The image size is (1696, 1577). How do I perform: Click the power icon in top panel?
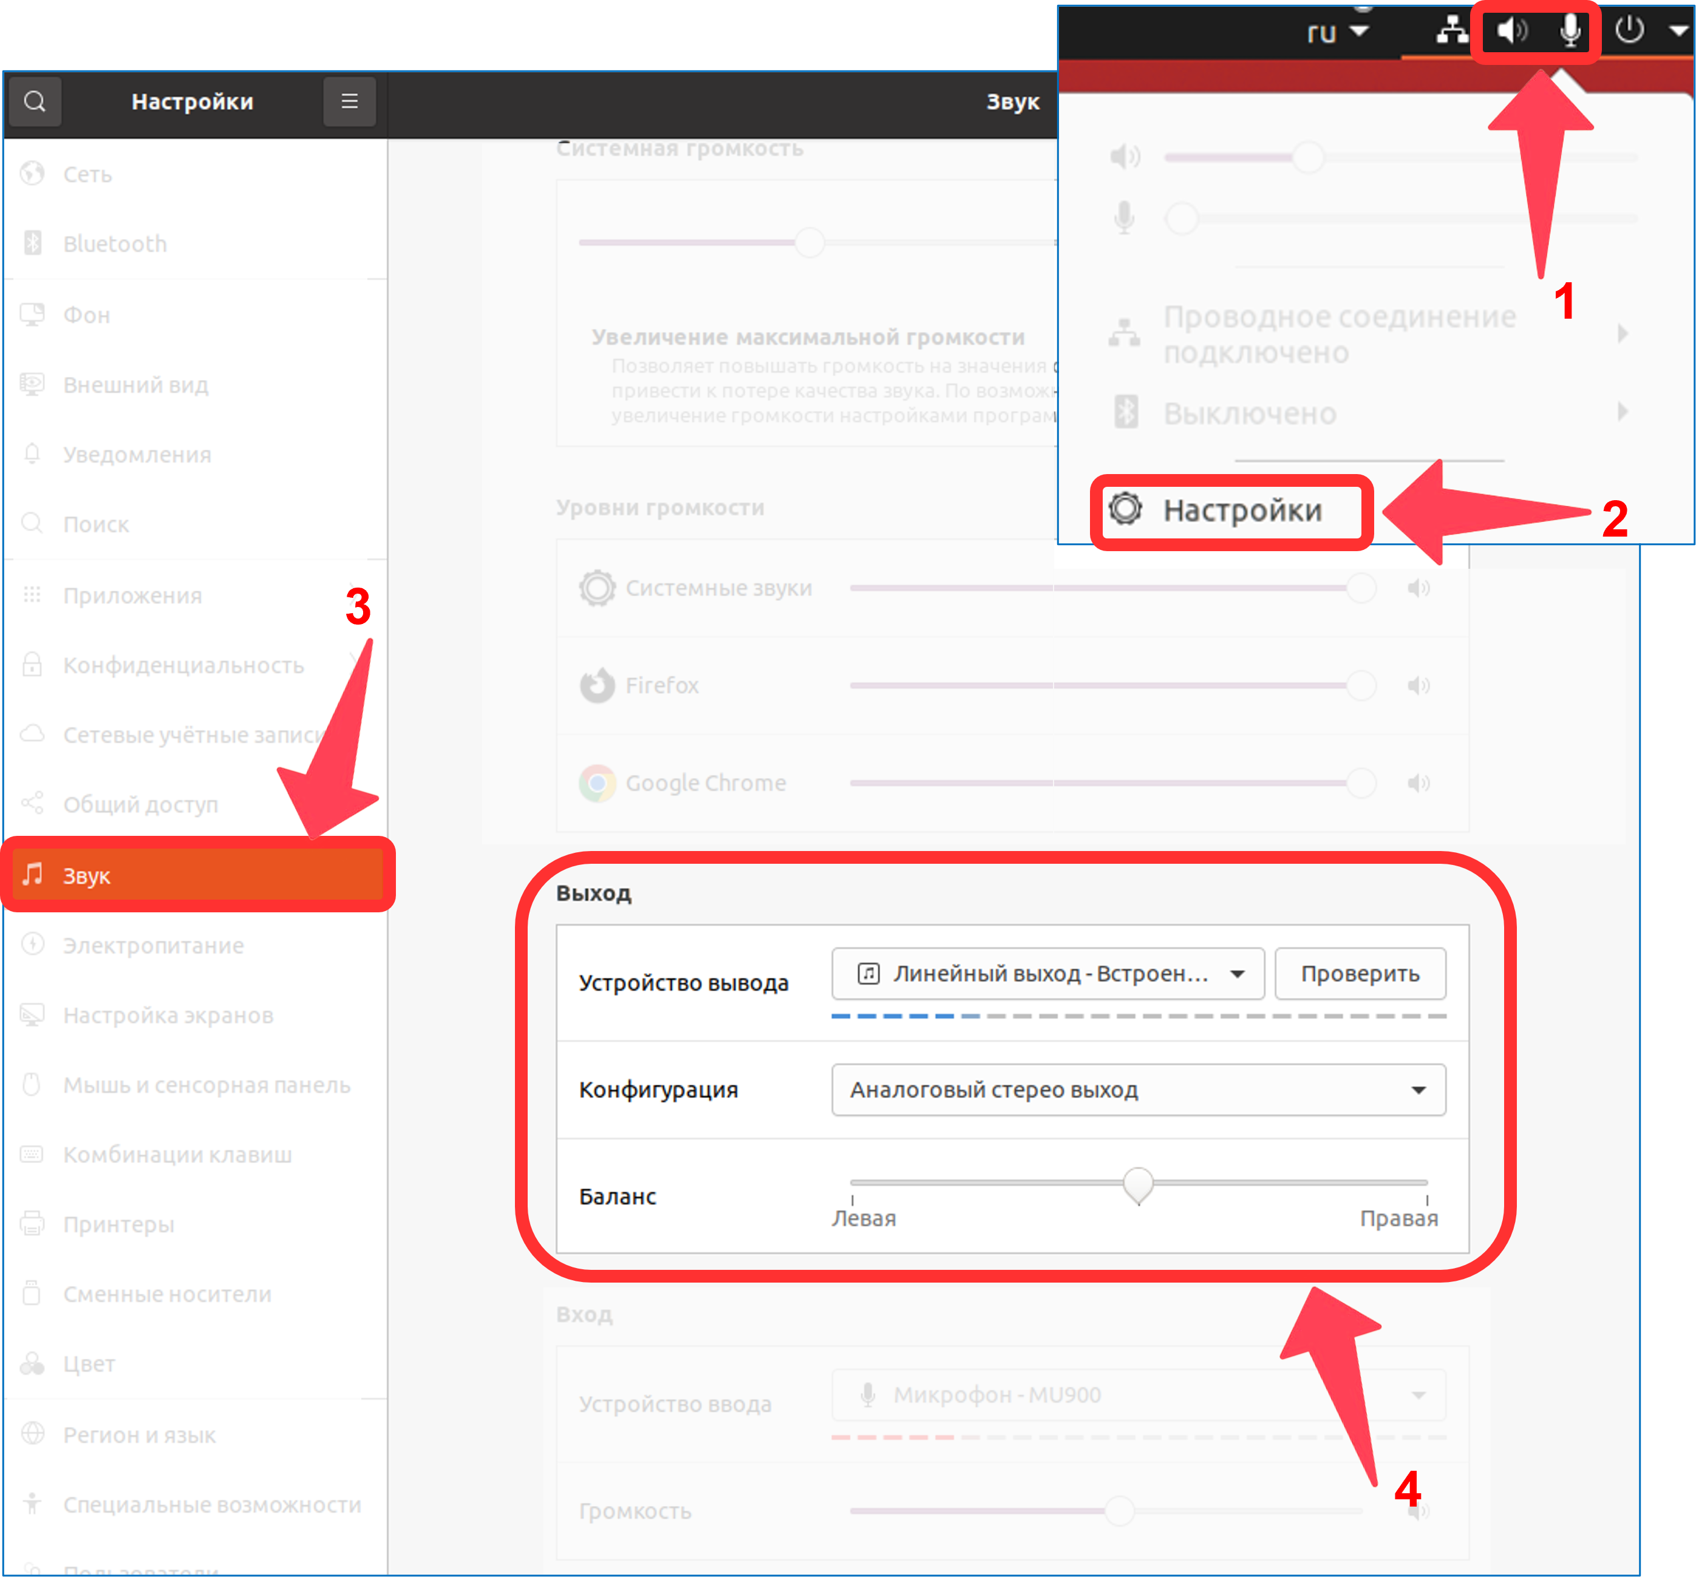(1629, 30)
